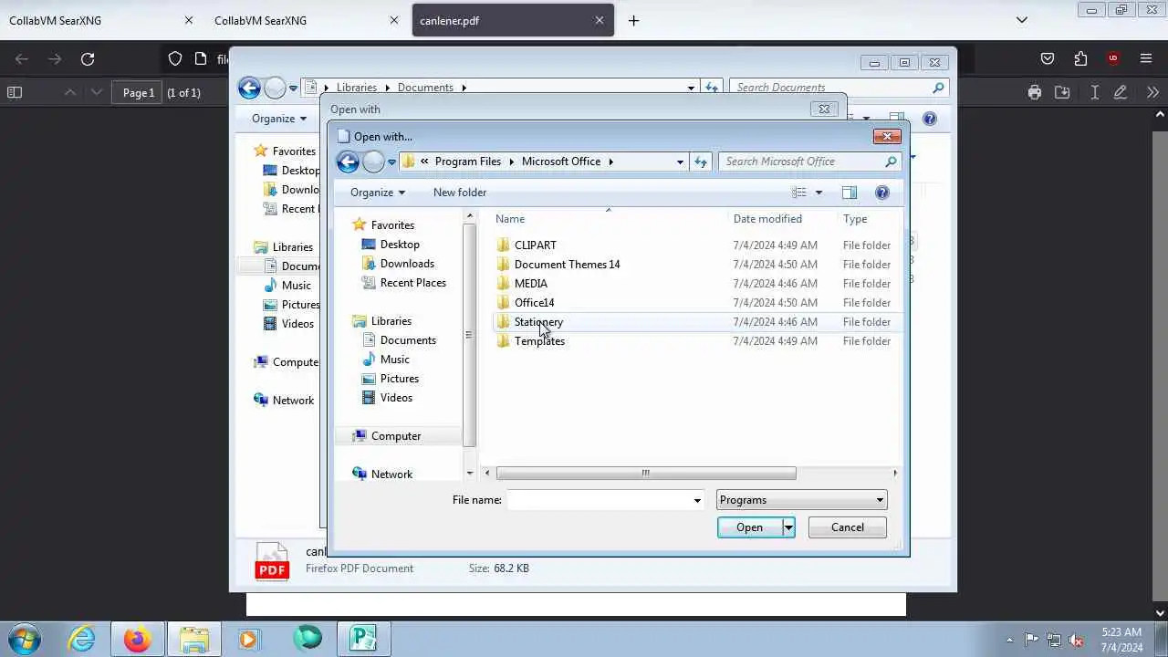1168x657 pixels.
Task: Open Windows Explorer from taskbar
Action: click(193, 639)
